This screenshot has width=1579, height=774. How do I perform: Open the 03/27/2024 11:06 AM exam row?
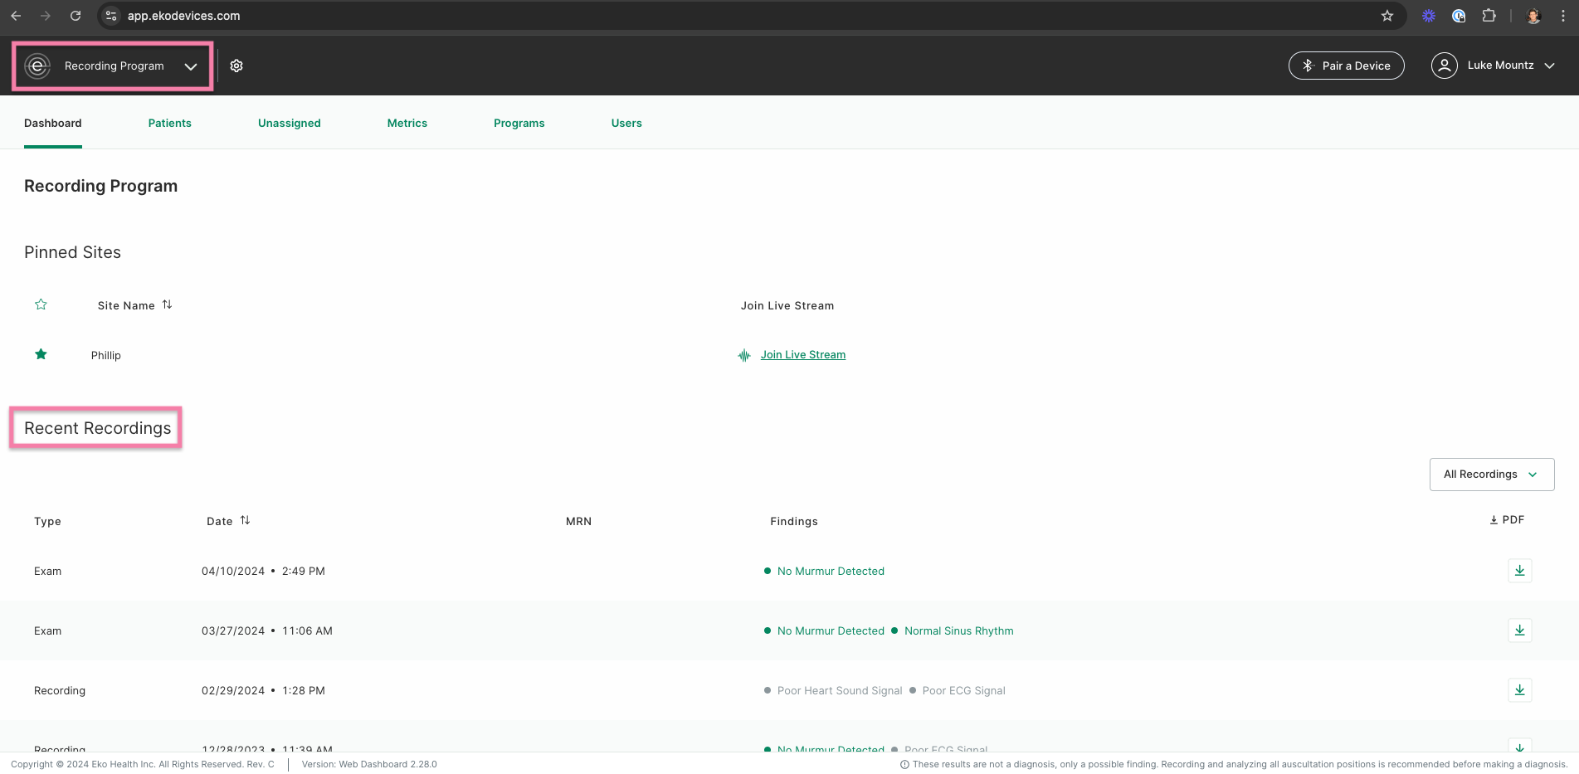(x=789, y=630)
